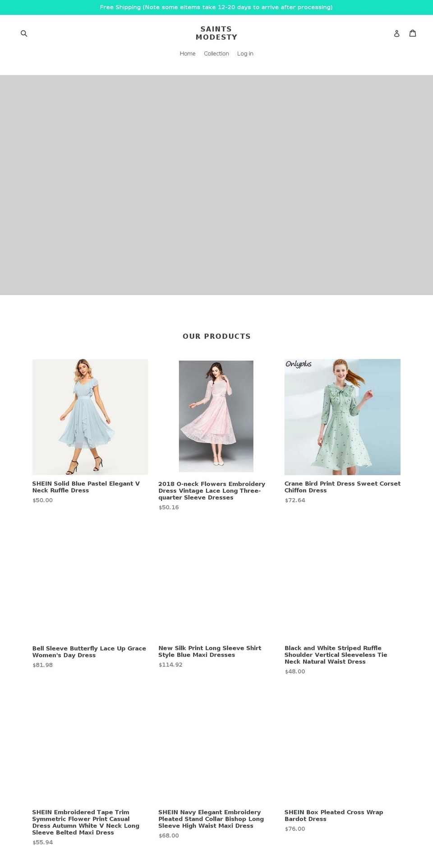Click the $50.00 price

[43, 500]
